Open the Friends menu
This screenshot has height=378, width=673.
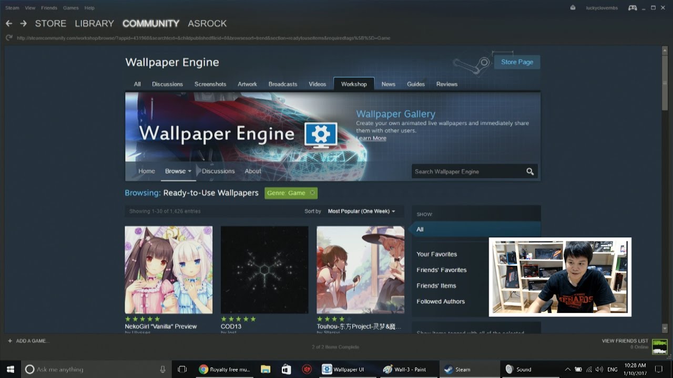point(49,8)
